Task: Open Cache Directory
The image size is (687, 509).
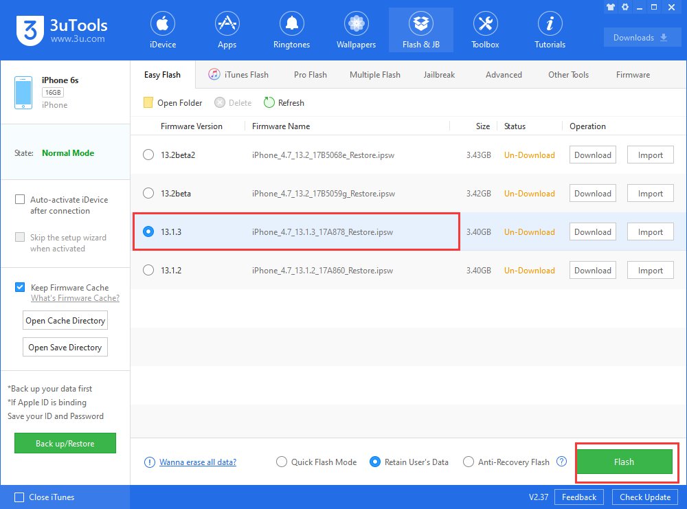Action: tap(65, 321)
